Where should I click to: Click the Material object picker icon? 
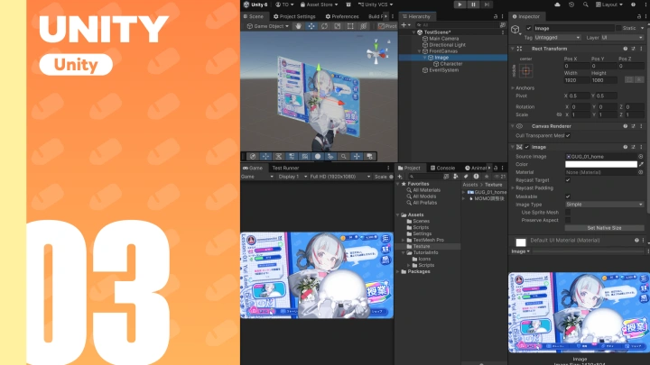641,172
